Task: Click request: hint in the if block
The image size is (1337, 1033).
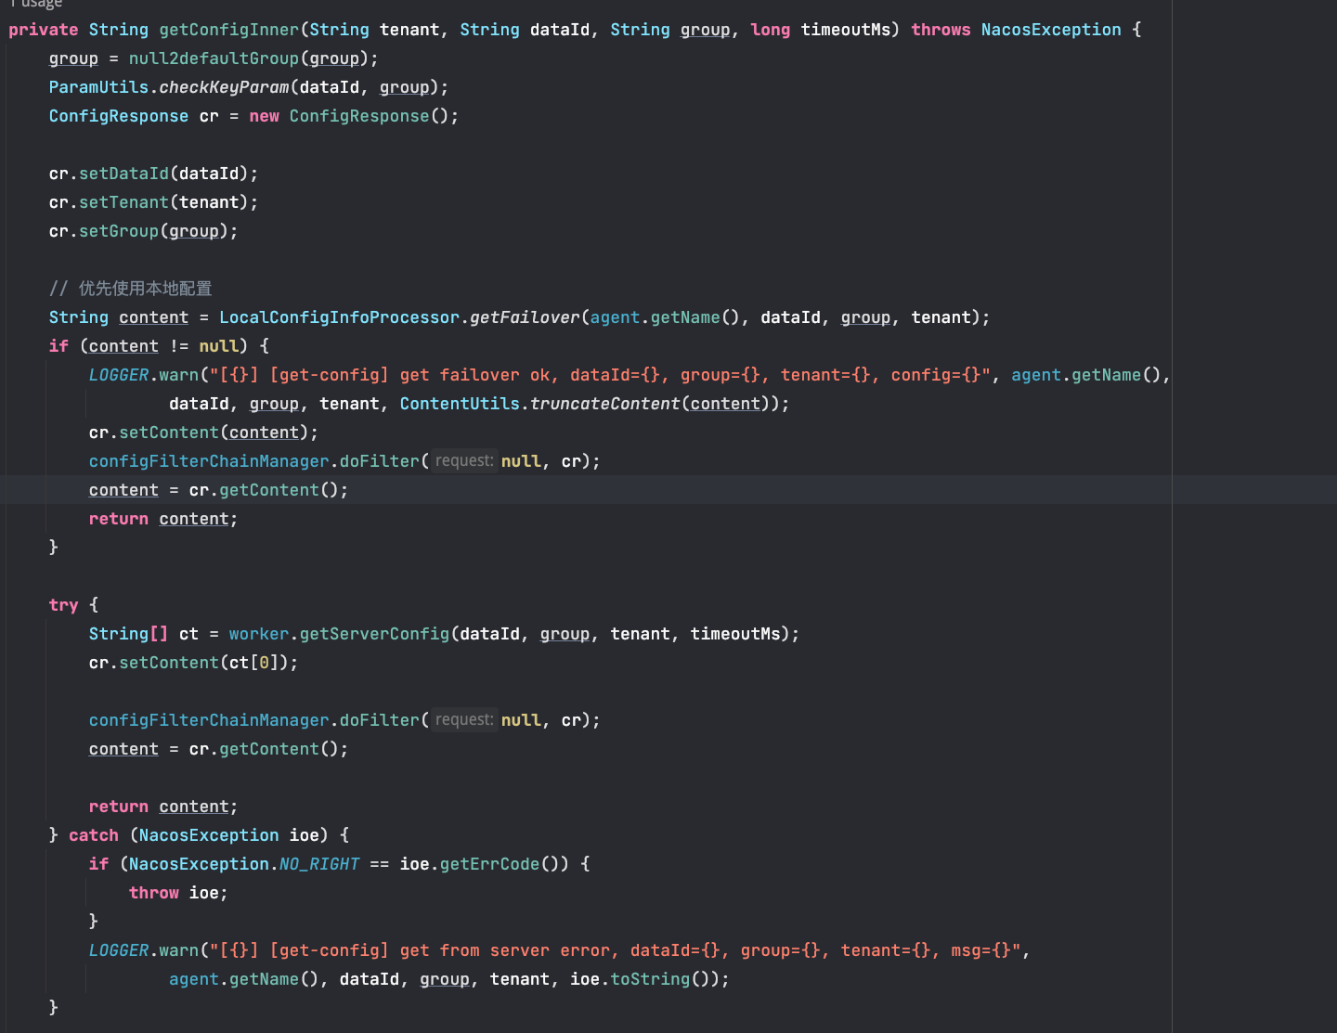Action: (464, 460)
